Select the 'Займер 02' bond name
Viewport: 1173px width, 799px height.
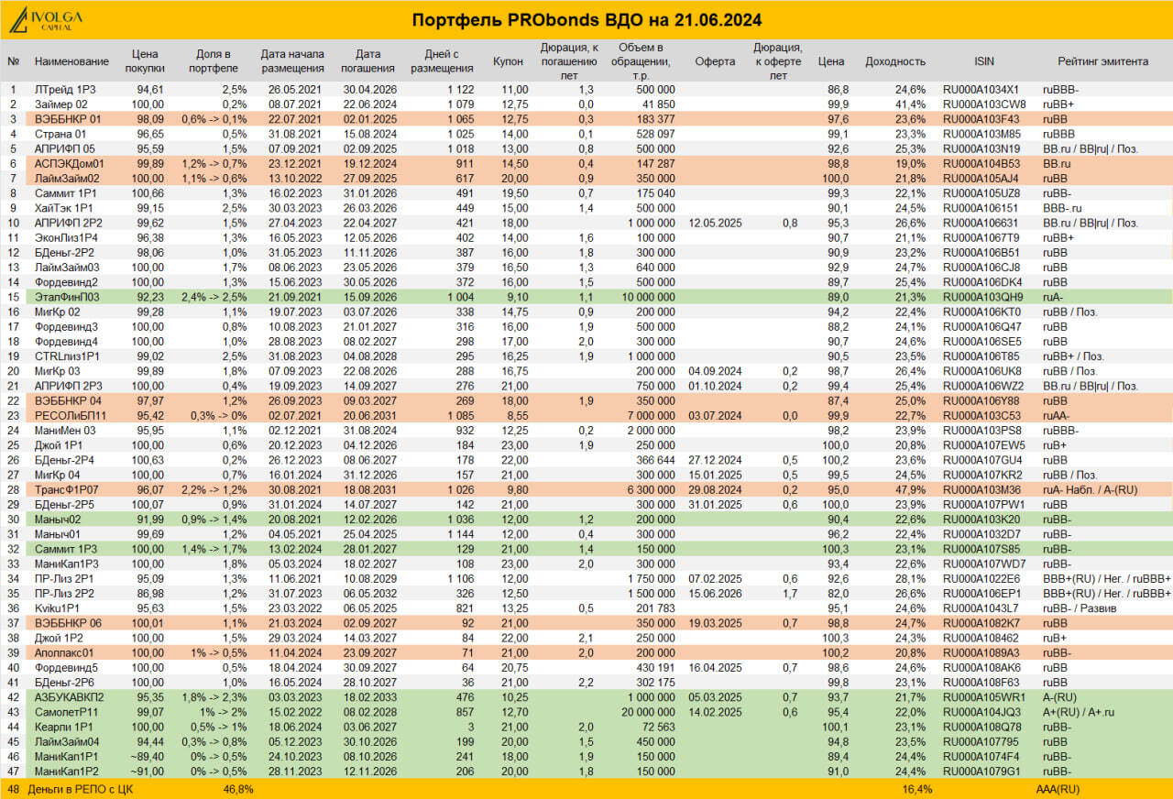[x=61, y=104]
